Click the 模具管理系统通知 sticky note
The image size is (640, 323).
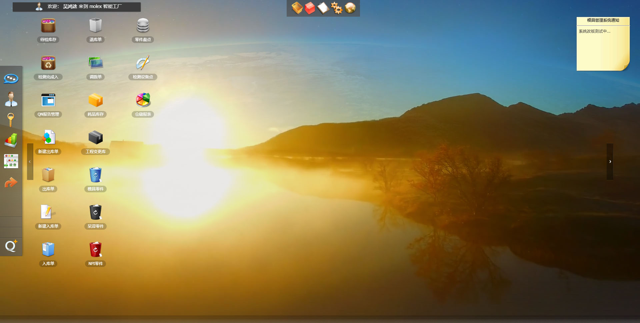[x=603, y=43]
